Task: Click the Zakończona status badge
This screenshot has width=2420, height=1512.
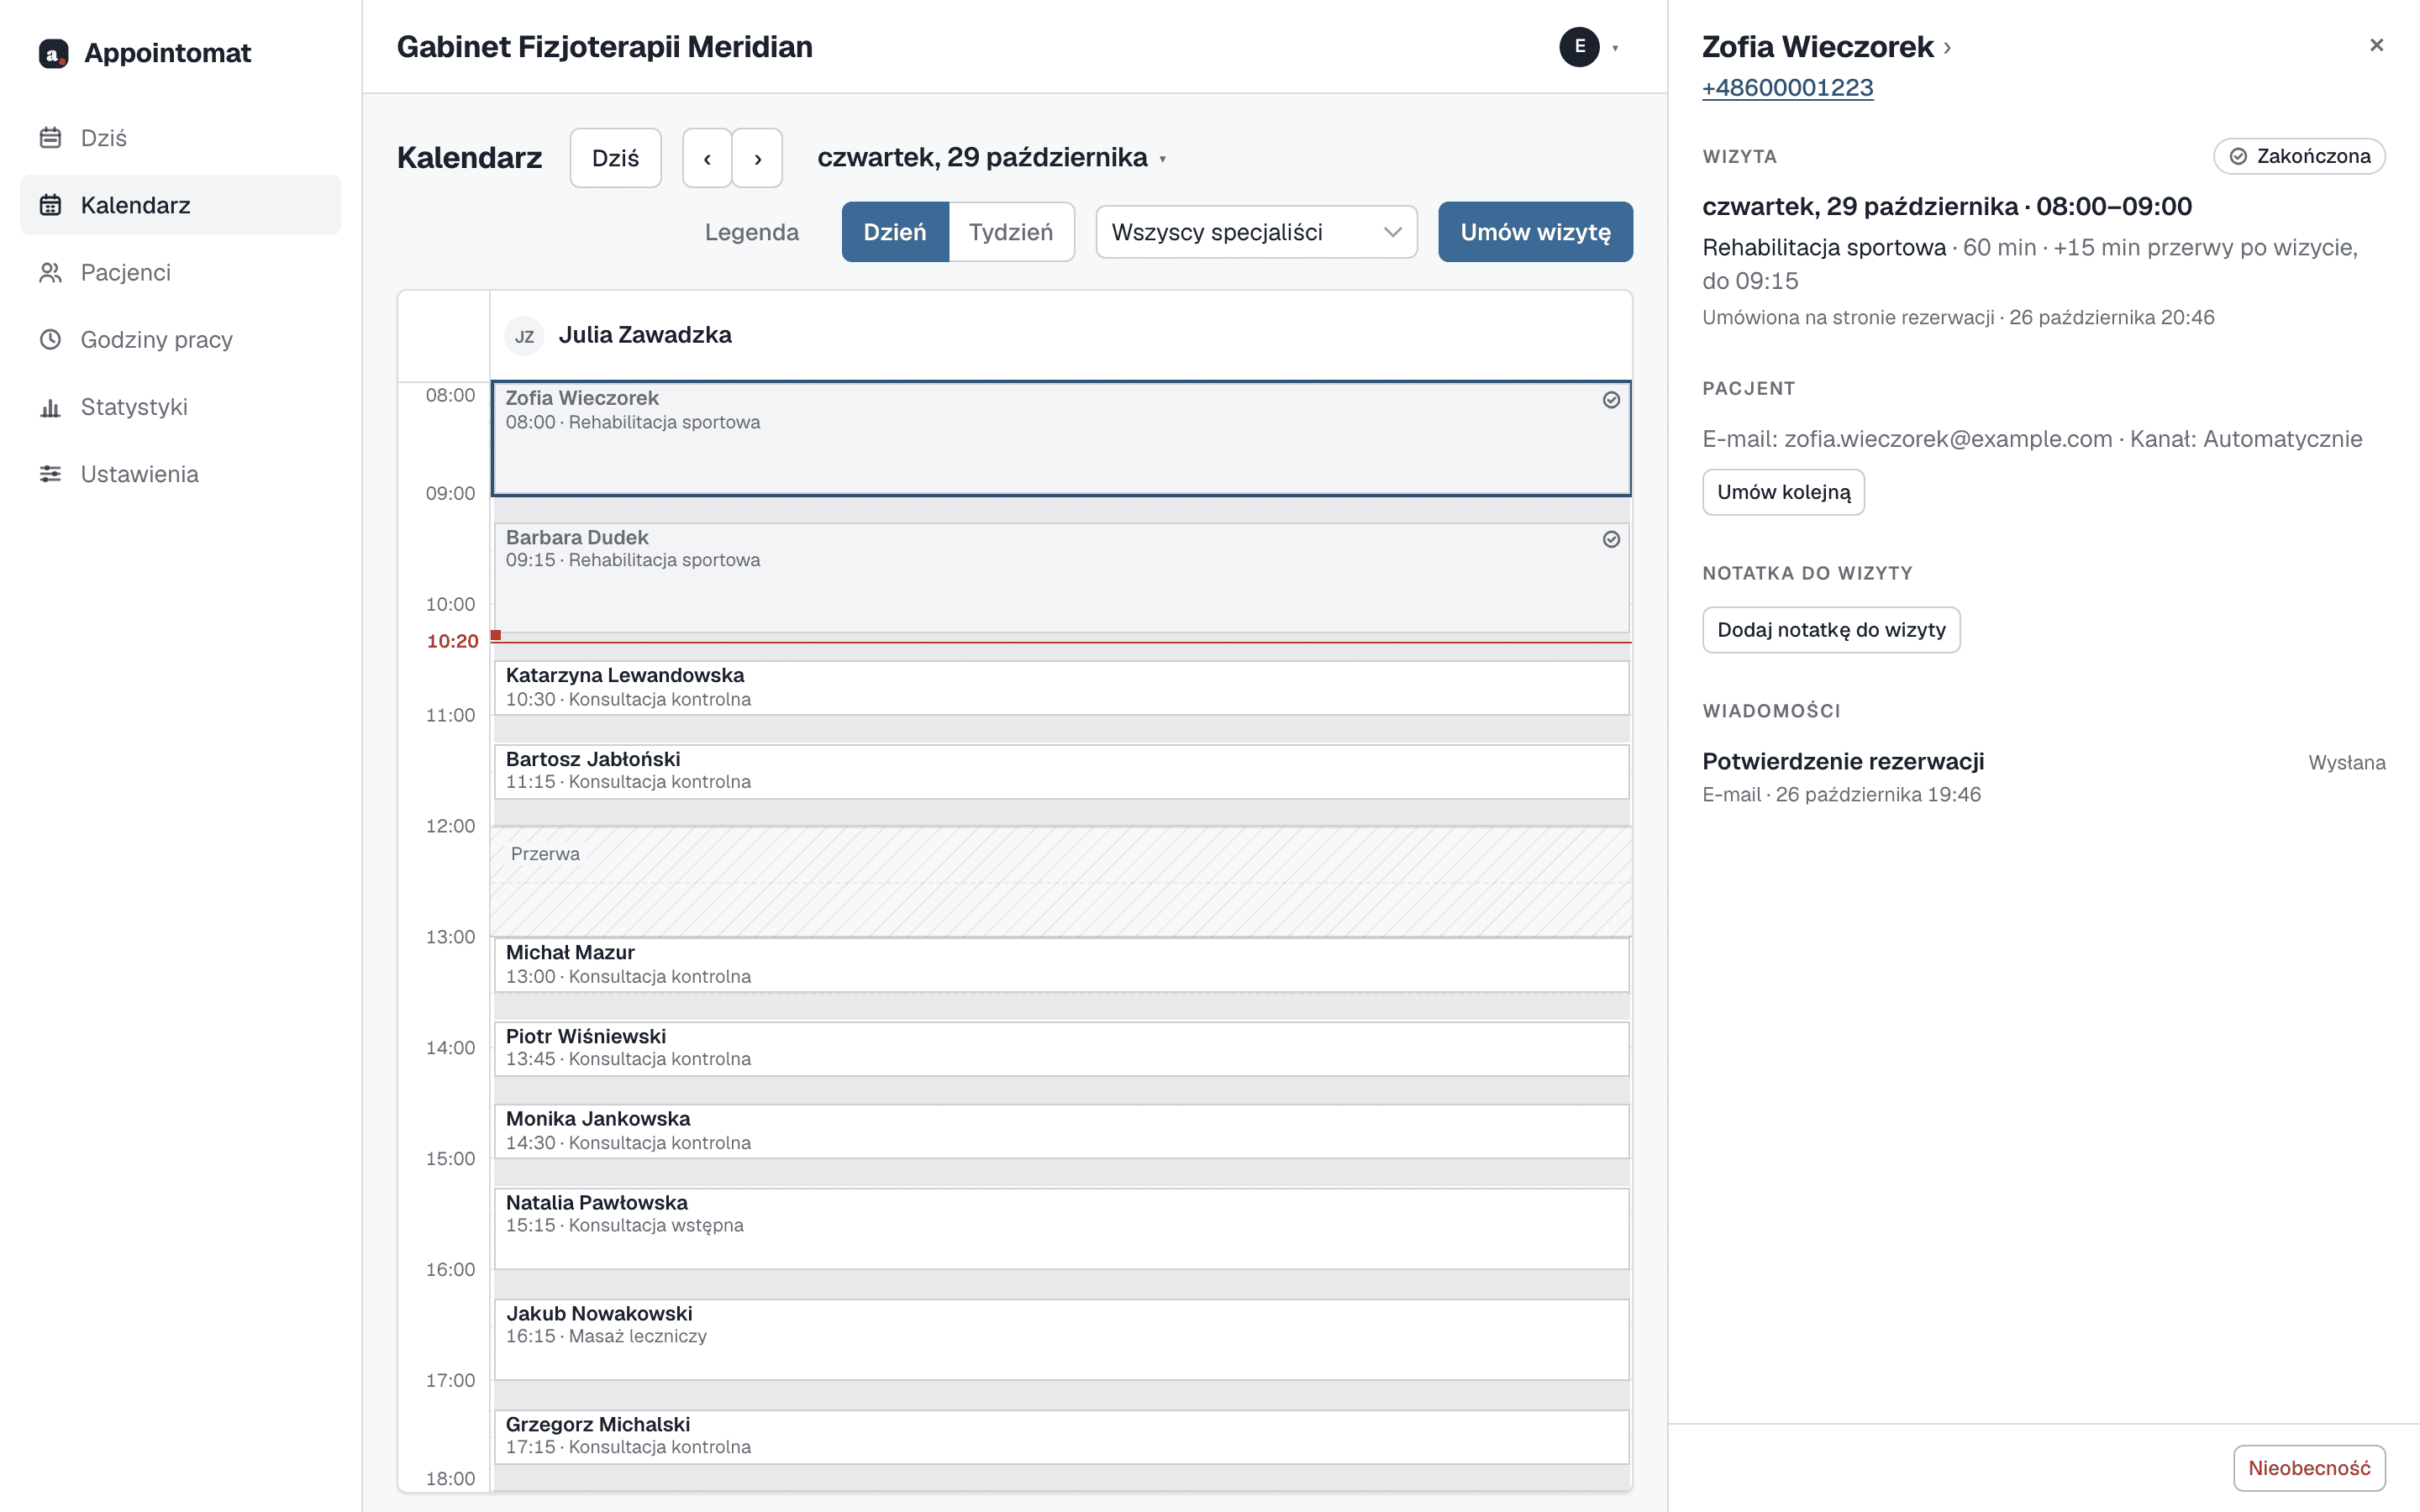Action: click(2299, 156)
